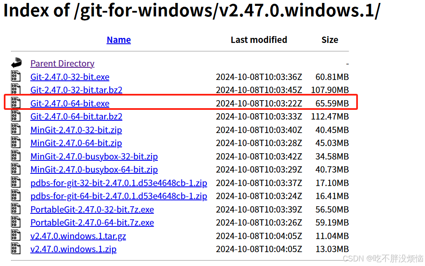Download v2.47.0.windows.1.zip source

[73, 249]
